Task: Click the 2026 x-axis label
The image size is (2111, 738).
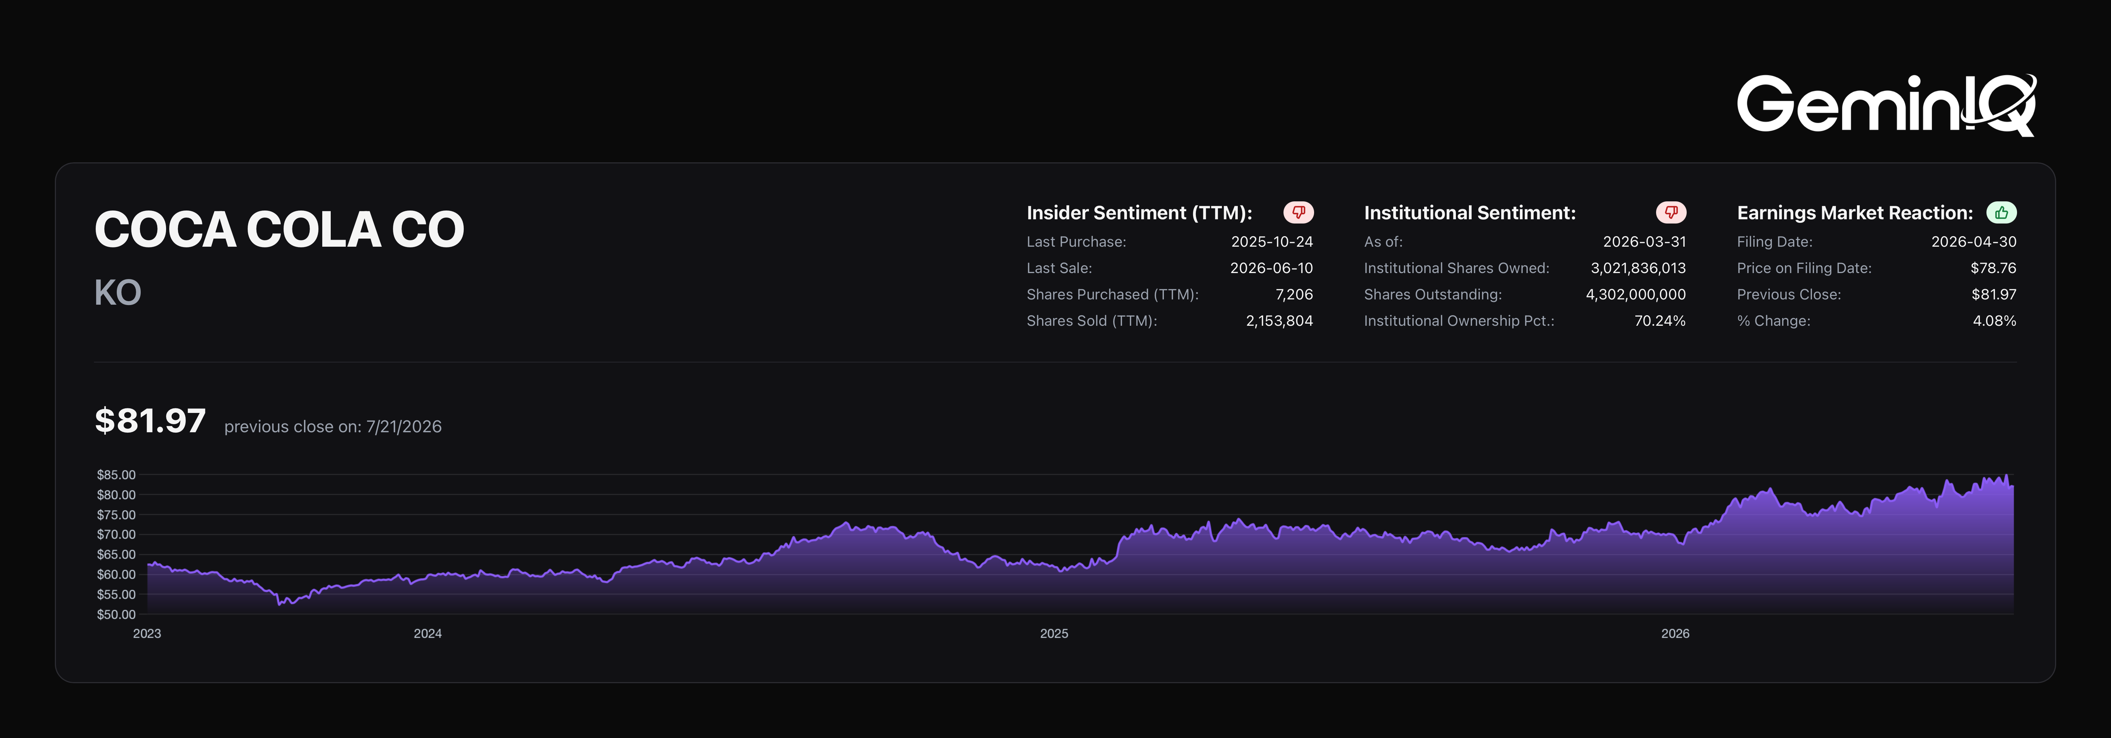Action: 1675,633
